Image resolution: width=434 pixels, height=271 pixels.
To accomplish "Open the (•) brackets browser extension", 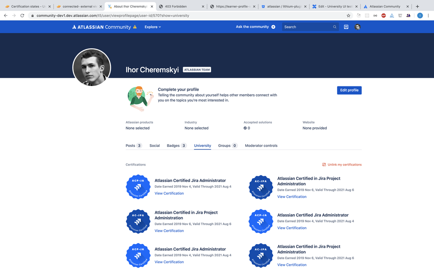I will point(375,16).
